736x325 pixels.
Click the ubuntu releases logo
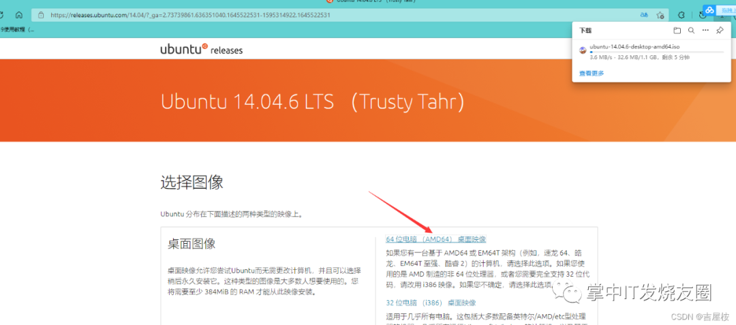coord(201,49)
